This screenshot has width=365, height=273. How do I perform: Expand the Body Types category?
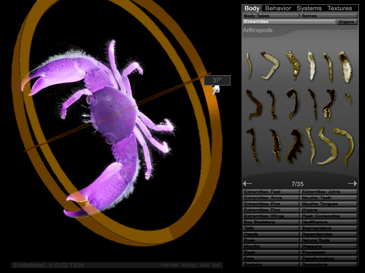(x=271, y=16)
